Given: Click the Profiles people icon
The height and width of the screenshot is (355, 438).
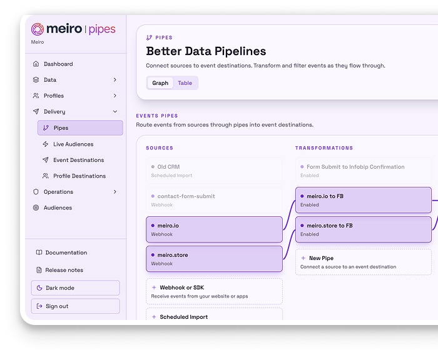Looking at the screenshot, I should (36, 96).
